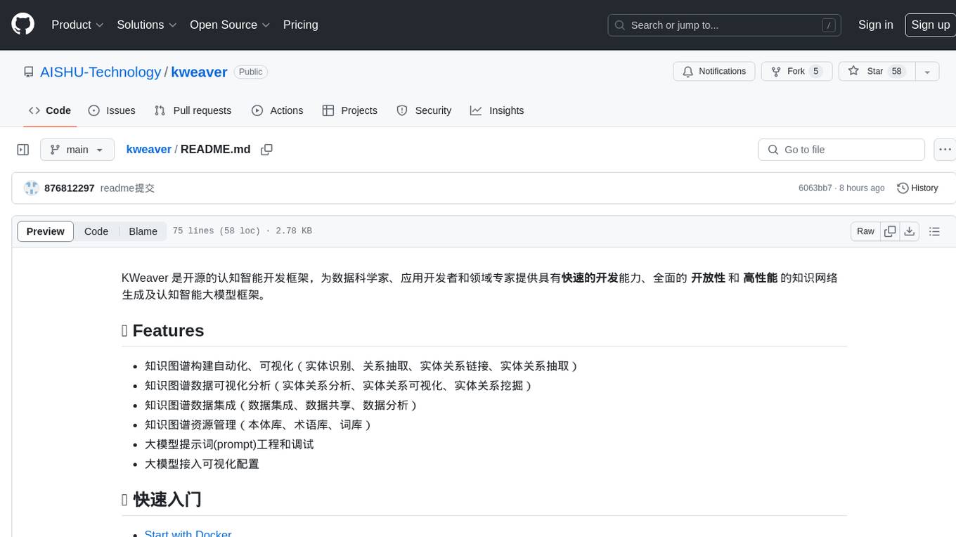Click the '知识图谱数据集成' list item
The image size is (956, 537).
(282, 405)
